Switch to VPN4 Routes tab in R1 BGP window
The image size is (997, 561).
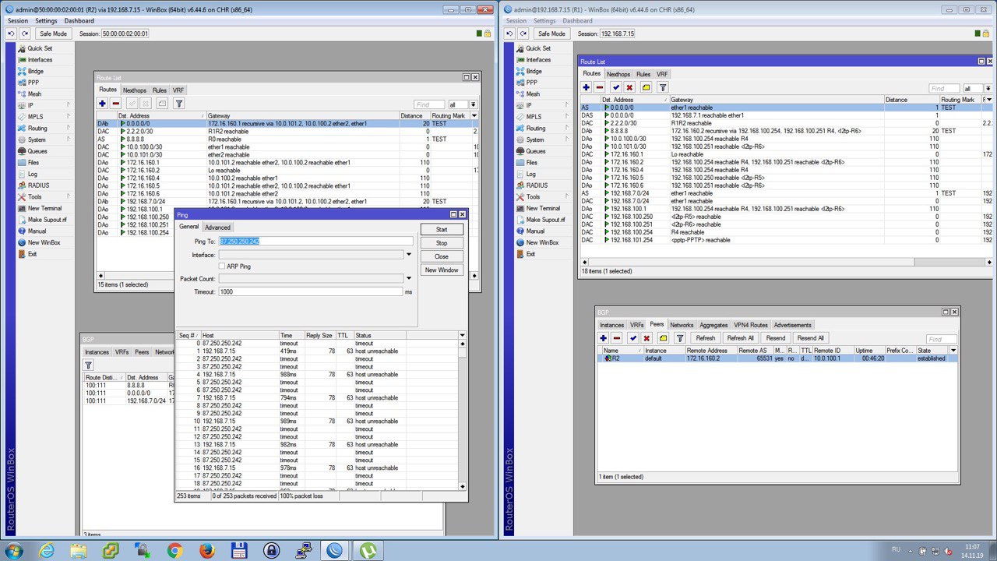[x=751, y=325]
